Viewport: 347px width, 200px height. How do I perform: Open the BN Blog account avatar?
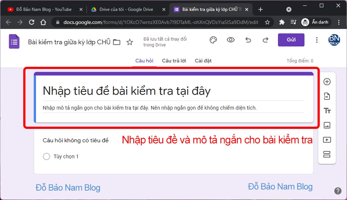click(x=334, y=40)
